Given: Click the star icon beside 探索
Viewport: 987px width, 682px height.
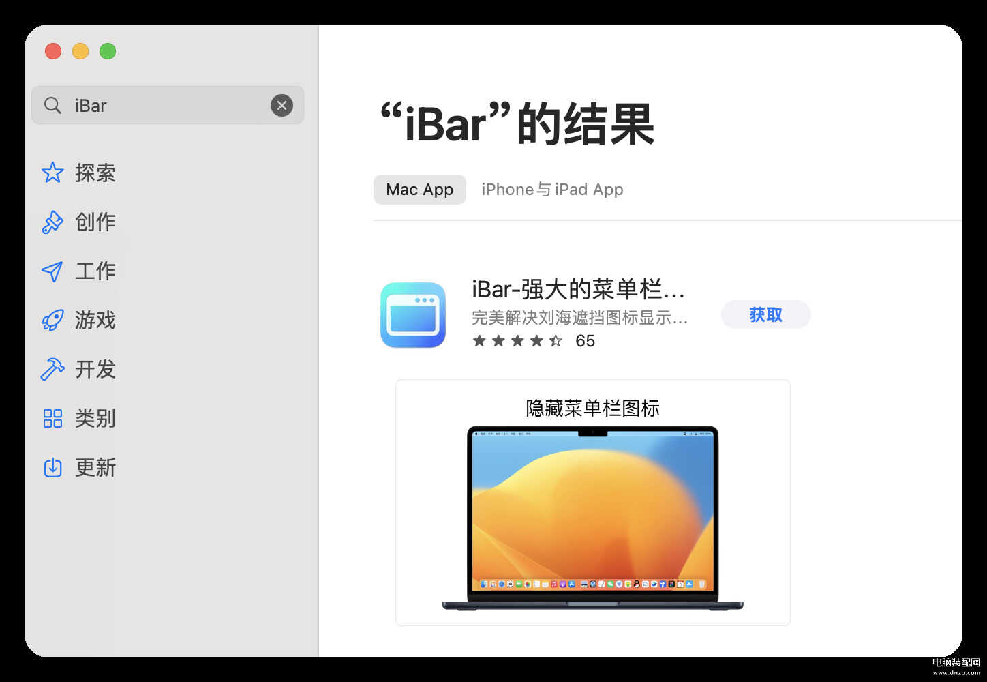Looking at the screenshot, I should (x=52, y=173).
